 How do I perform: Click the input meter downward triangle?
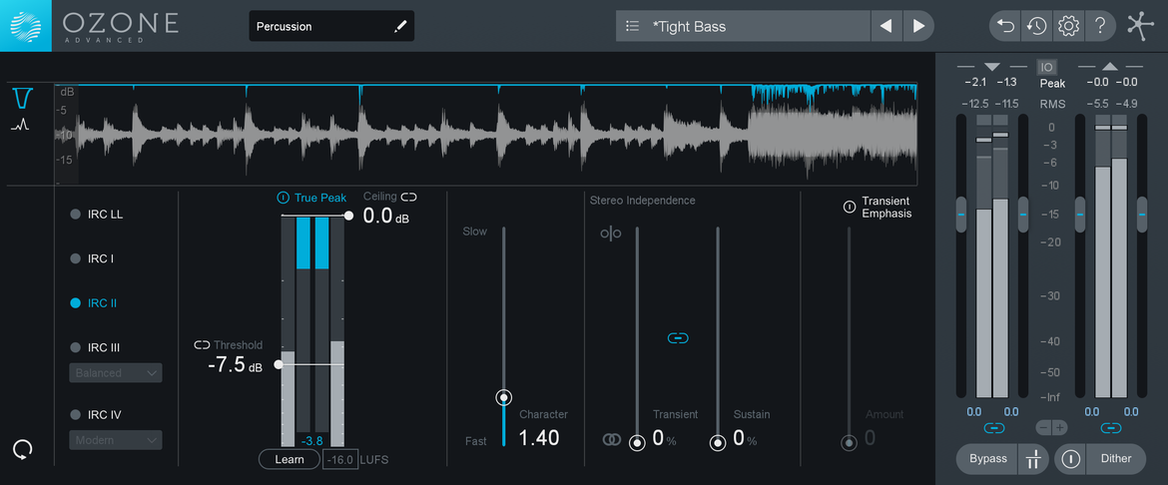click(991, 66)
